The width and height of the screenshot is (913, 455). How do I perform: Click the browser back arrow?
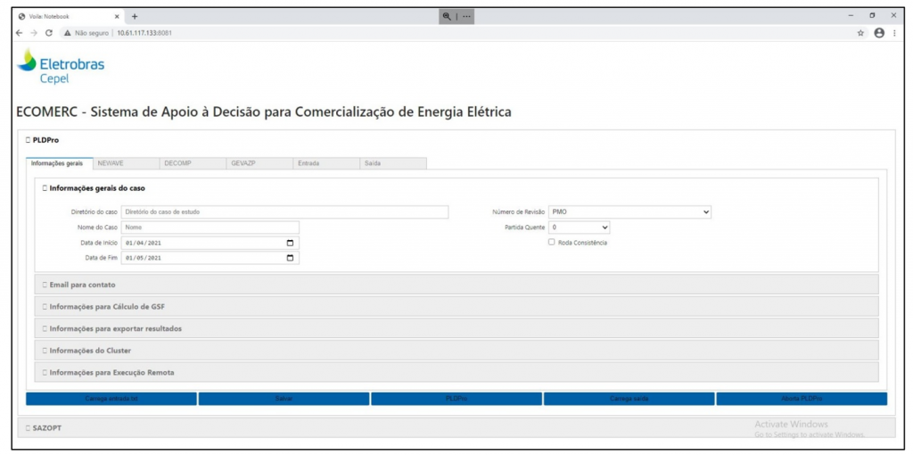20,33
